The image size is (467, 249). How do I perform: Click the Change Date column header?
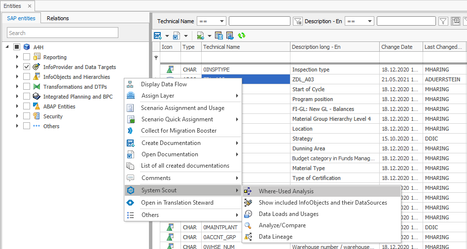(x=396, y=47)
